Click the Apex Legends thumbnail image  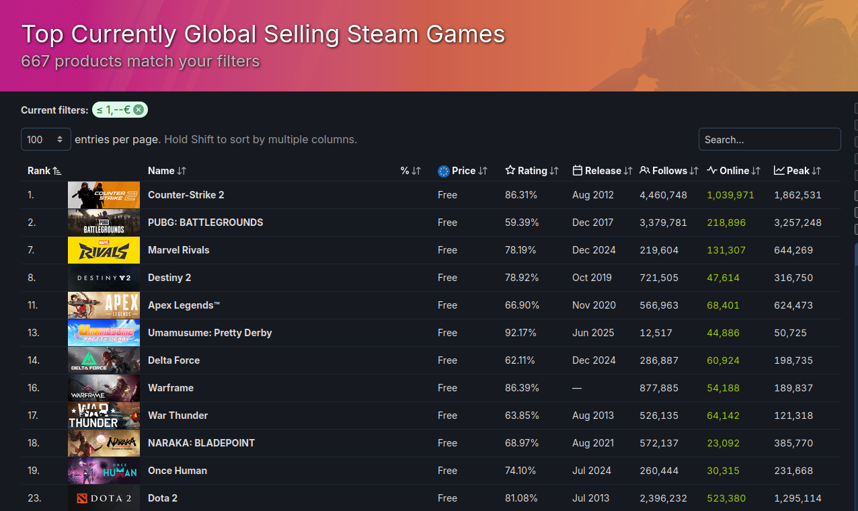pos(104,305)
